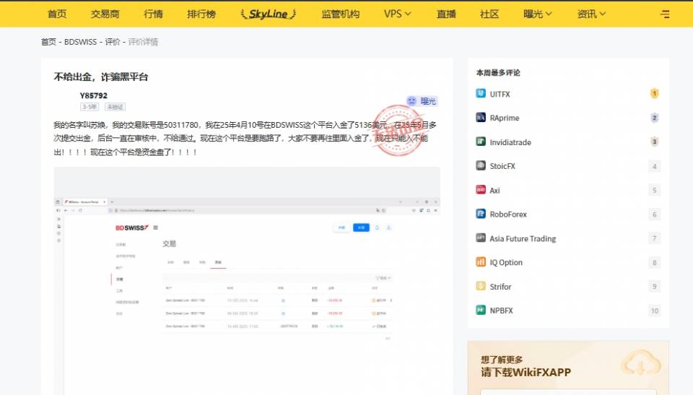The image size is (693, 395).
Task: Click 首页 in the breadcrumb
Action: tap(48, 42)
